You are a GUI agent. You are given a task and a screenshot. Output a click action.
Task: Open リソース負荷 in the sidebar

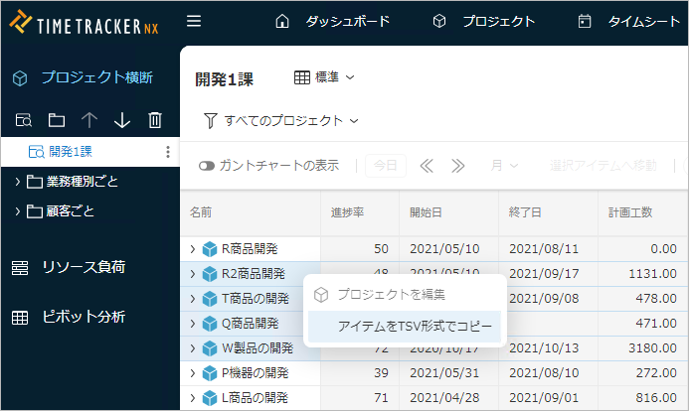point(83,267)
